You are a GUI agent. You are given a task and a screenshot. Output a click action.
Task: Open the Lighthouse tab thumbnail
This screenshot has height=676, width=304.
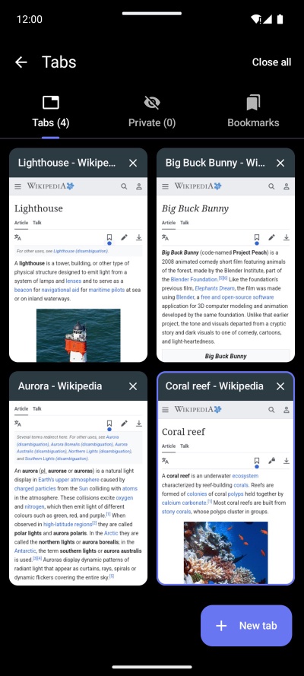78,270
